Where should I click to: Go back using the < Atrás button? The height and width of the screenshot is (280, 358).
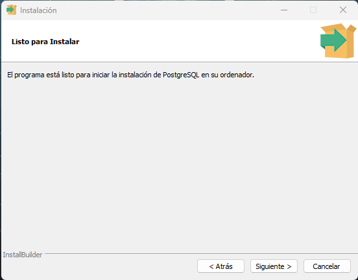click(221, 266)
